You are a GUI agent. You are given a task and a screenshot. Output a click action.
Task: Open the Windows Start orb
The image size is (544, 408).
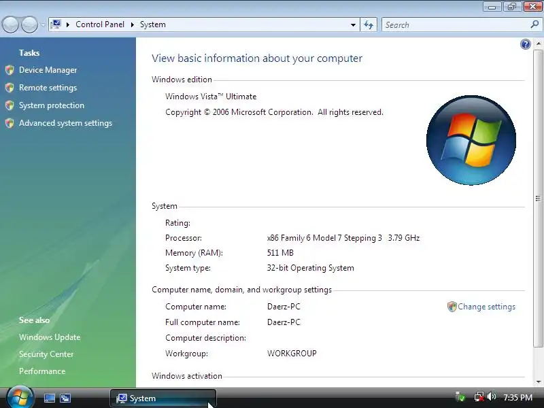20,397
